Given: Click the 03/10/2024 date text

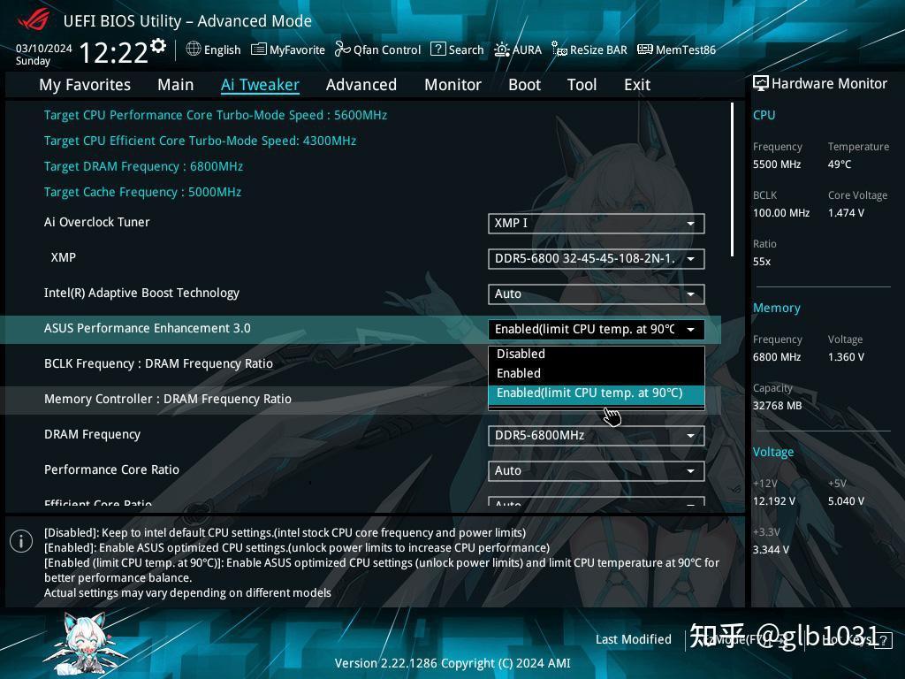Looking at the screenshot, I should tap(44, 49).
